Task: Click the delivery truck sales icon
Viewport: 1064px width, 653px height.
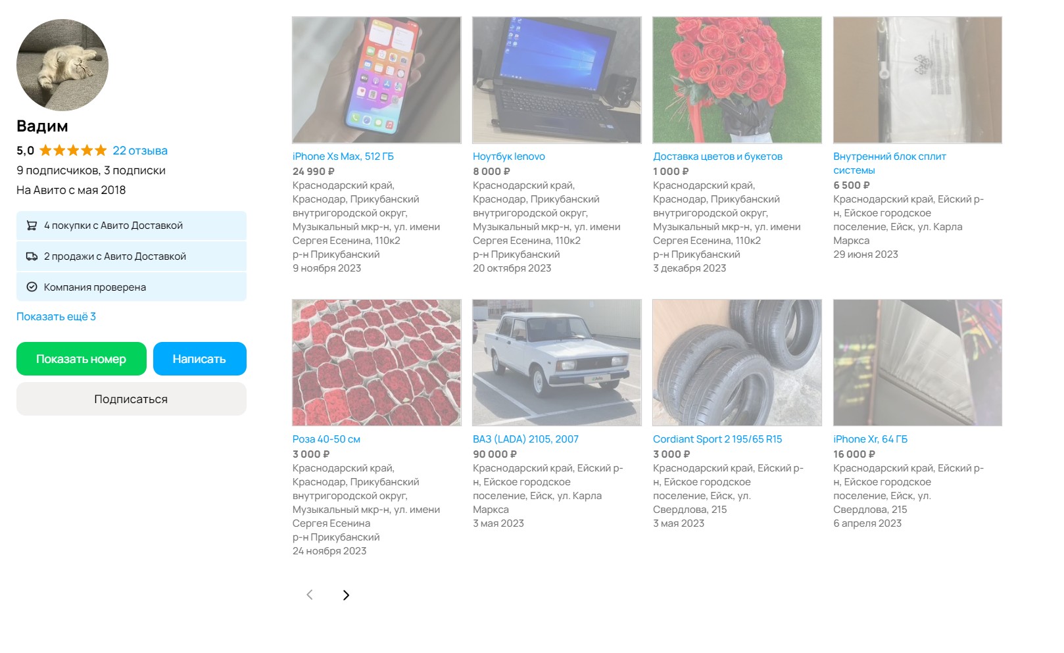Action: click(32, 256)
